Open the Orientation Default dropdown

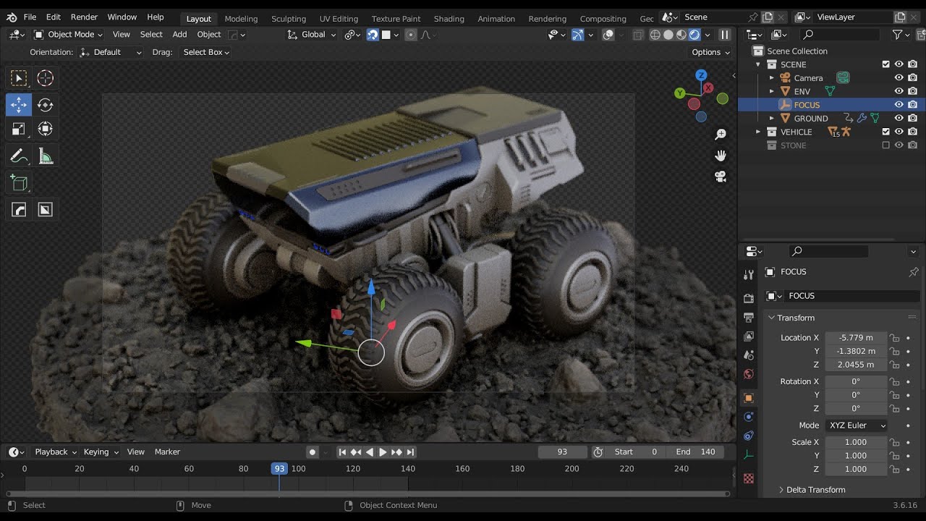111,52
